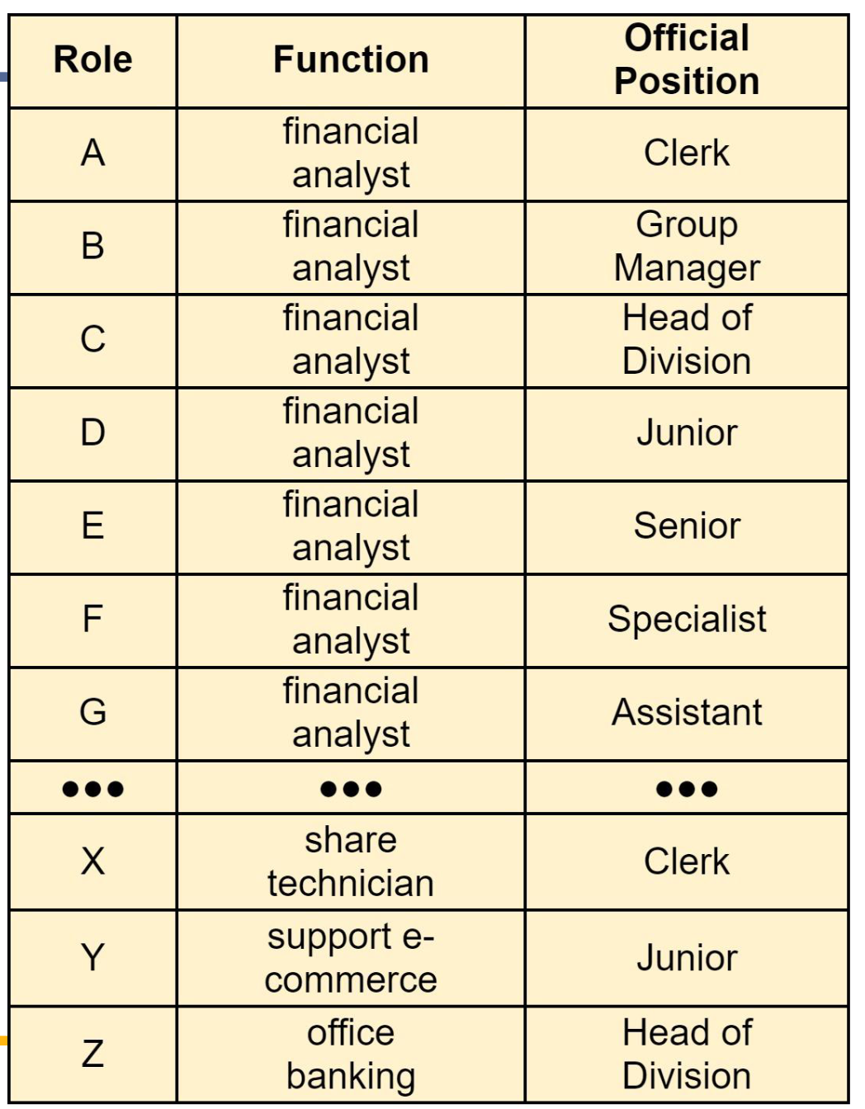Click the Assistant position cell

(687, 713)
